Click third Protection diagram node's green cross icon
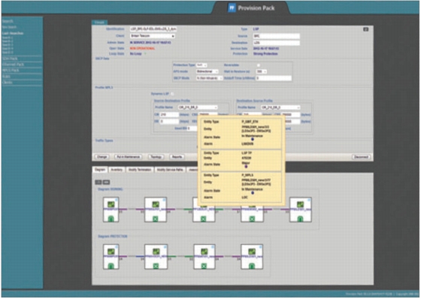 pyautogui.click(x=204, y=266)
